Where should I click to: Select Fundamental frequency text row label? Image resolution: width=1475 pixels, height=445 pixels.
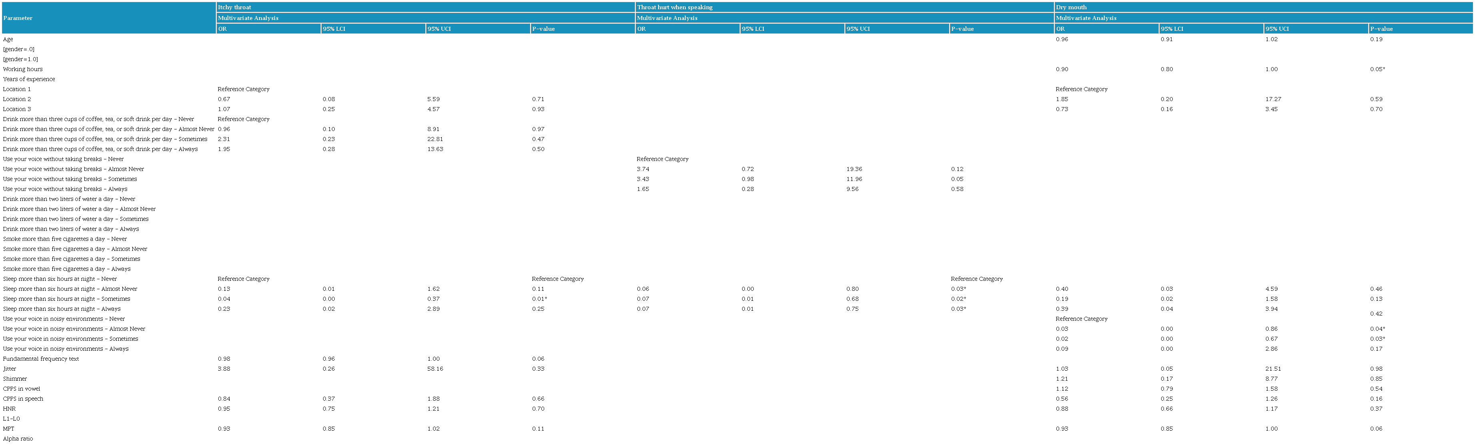point(41,359)
